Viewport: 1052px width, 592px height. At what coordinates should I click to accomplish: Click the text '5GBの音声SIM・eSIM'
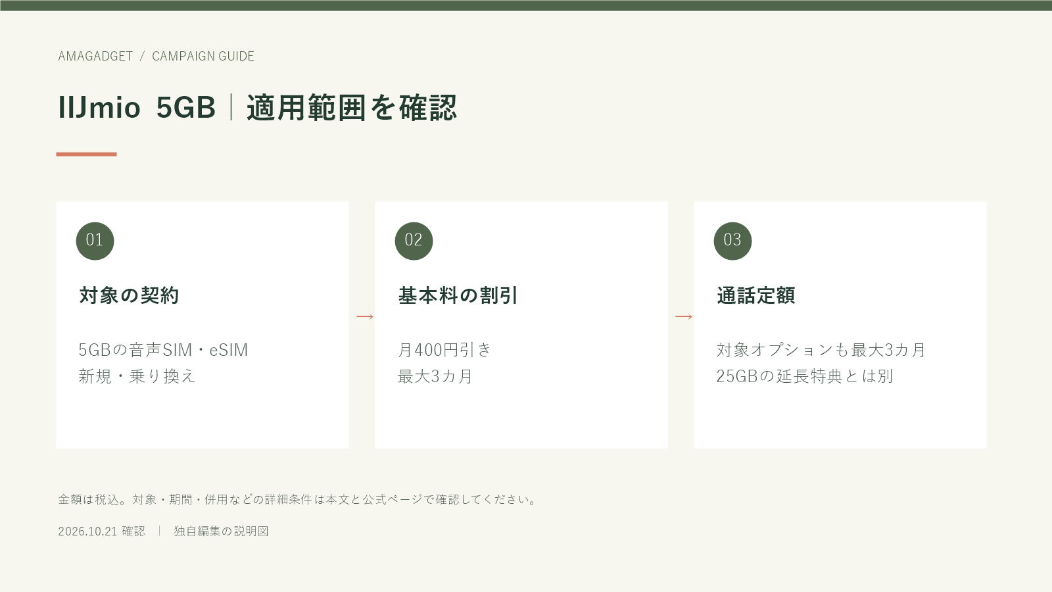(163, 350)
